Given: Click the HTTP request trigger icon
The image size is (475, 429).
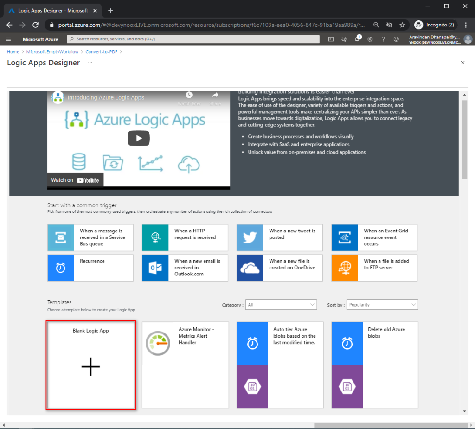Looking at the screenshot, I should [155, 237].
